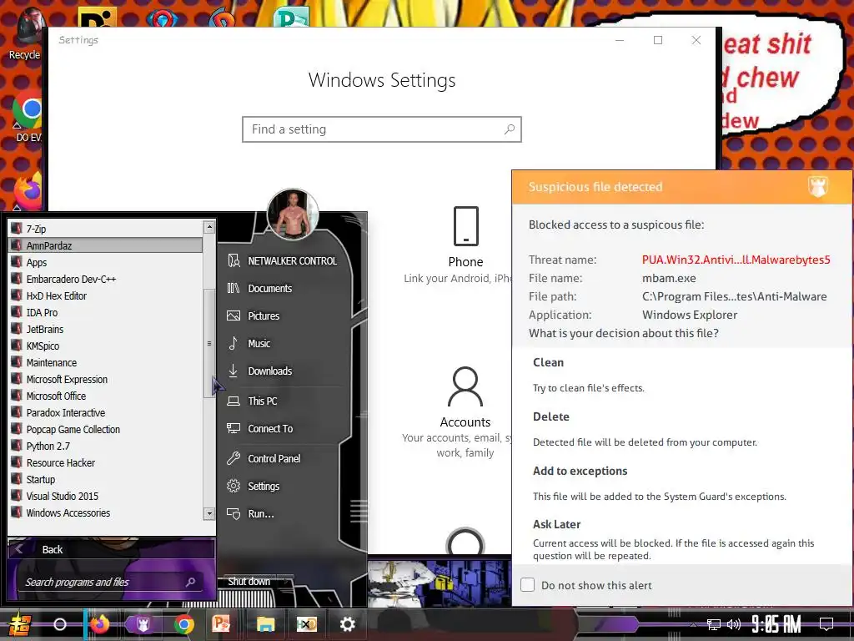Open the Python 2.7 folder
Screen dimensions: 854x641
coord(105,446)
